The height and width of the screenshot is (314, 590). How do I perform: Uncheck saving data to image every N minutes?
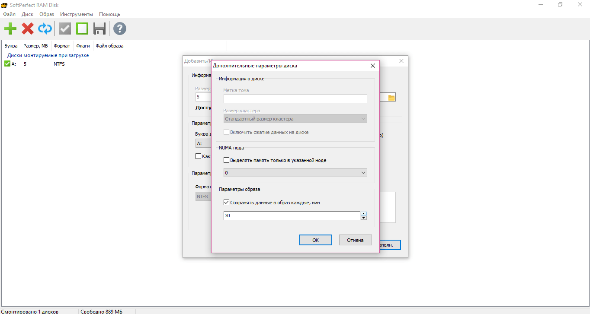(x=226, y=202)
